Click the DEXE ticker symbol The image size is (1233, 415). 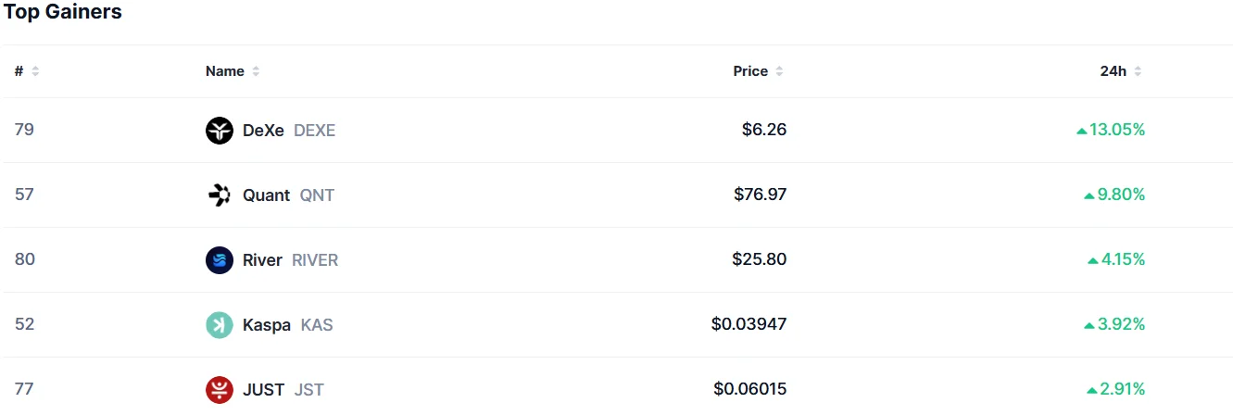pos(314,131)
